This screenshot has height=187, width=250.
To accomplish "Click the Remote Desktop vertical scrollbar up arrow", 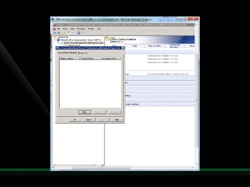I will pyautogui.click(x=197, y=25).
